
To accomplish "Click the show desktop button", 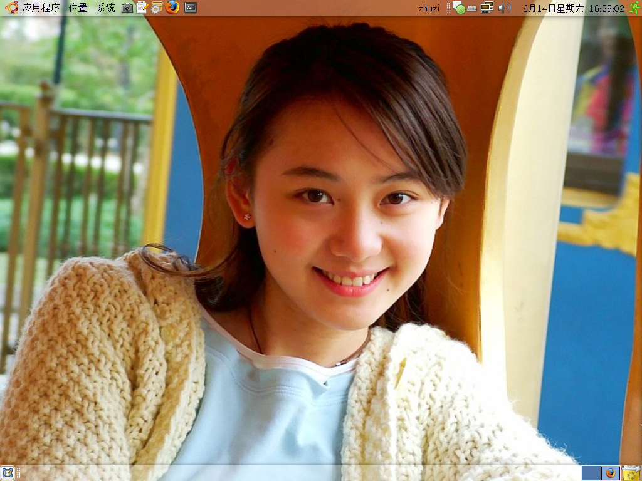I will [x=8, y=473].
